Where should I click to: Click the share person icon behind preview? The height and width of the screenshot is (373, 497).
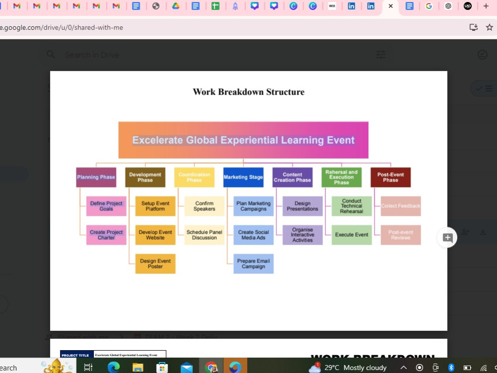[465, 232]
